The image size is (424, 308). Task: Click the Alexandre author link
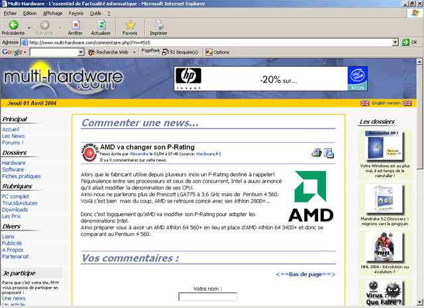point(139,154)
